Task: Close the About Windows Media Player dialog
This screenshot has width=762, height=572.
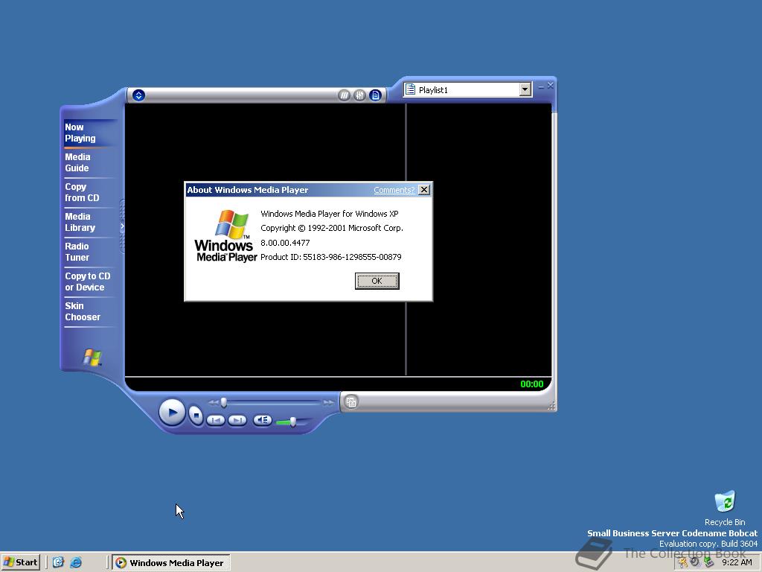Action: point(424,190)
